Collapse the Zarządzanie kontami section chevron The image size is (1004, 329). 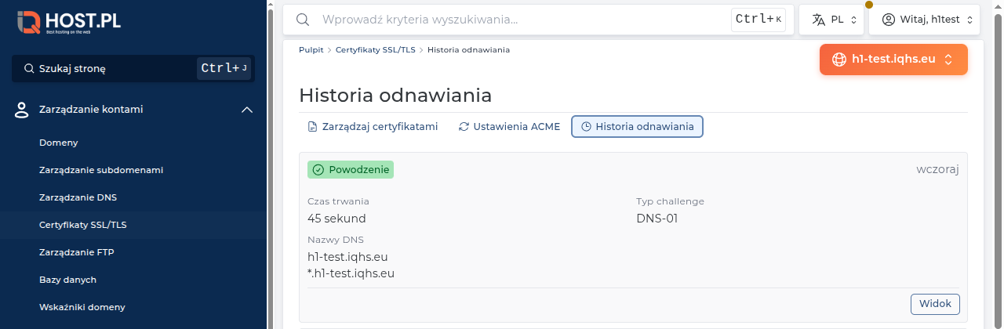coord(247,110)
